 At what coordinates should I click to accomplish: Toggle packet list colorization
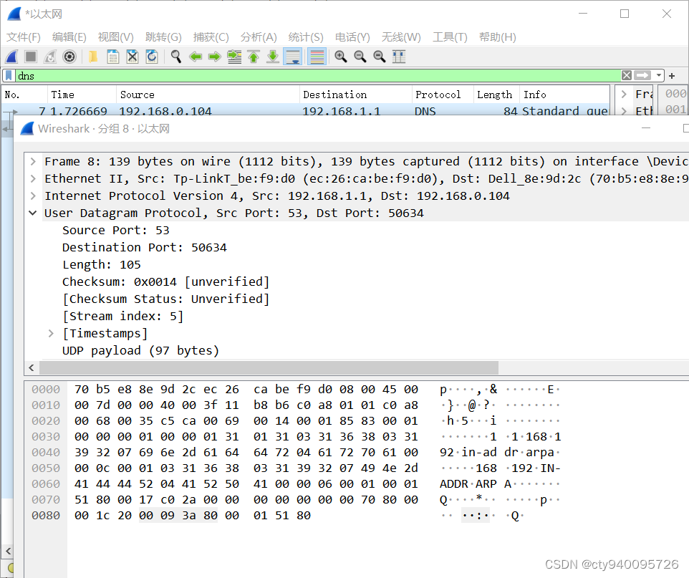coord(317,57)
